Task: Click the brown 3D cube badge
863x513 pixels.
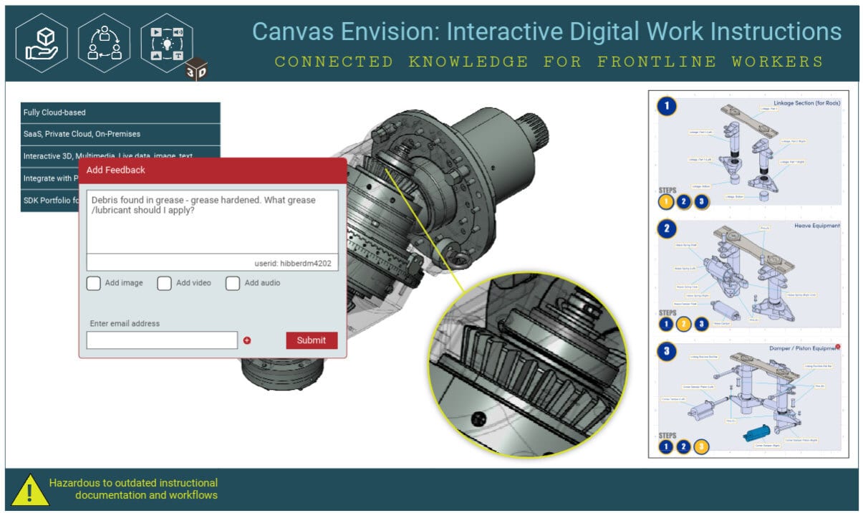Action: (x=196, y=69)
